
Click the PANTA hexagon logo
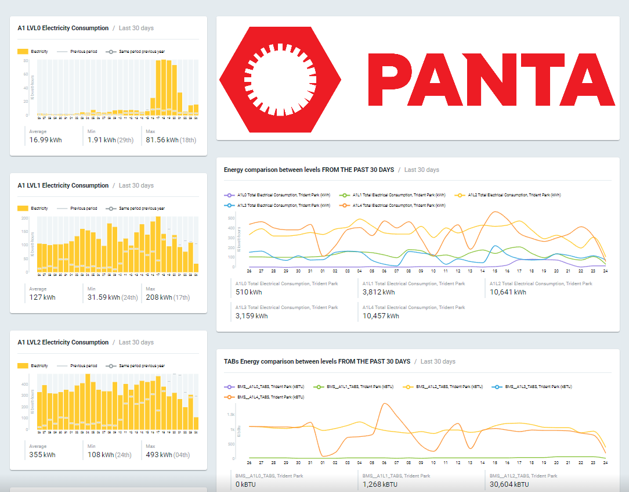pyautogui.click(x=280, y=79)
